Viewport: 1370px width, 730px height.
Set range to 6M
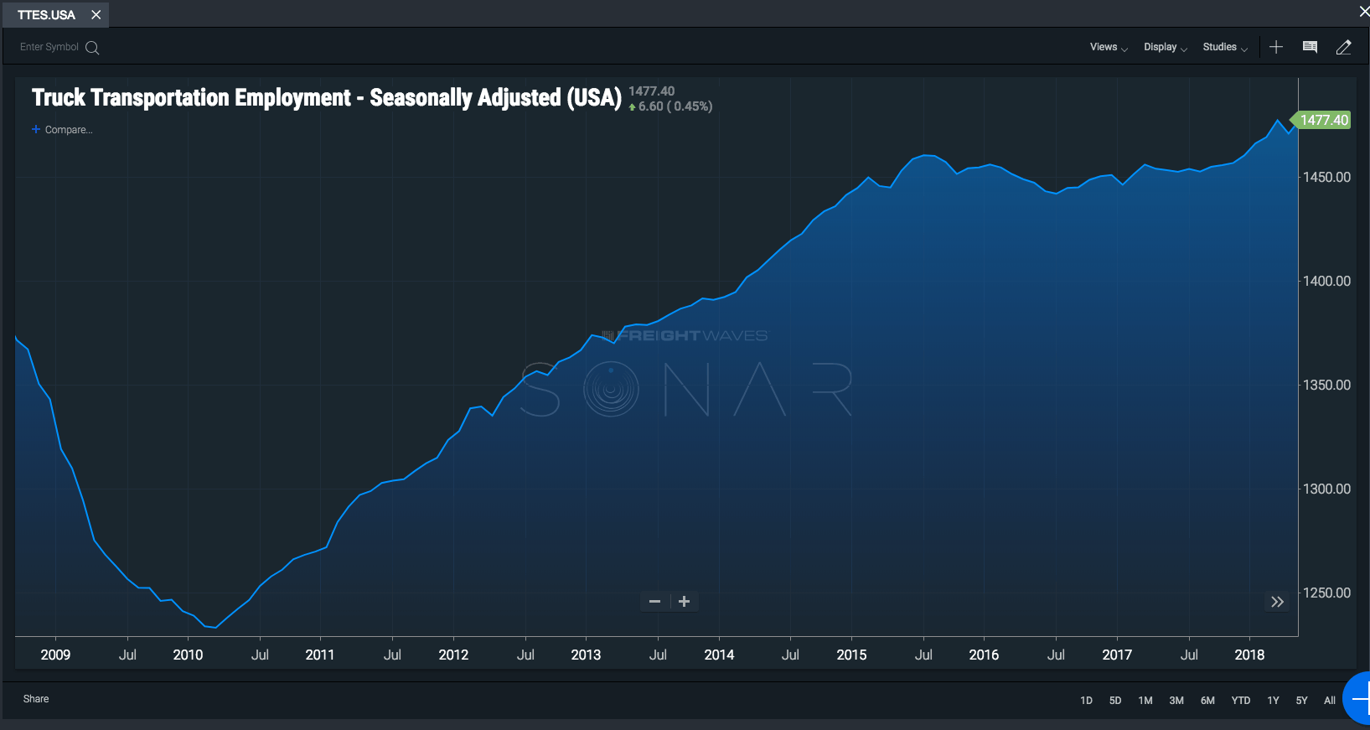[1207, 701]
